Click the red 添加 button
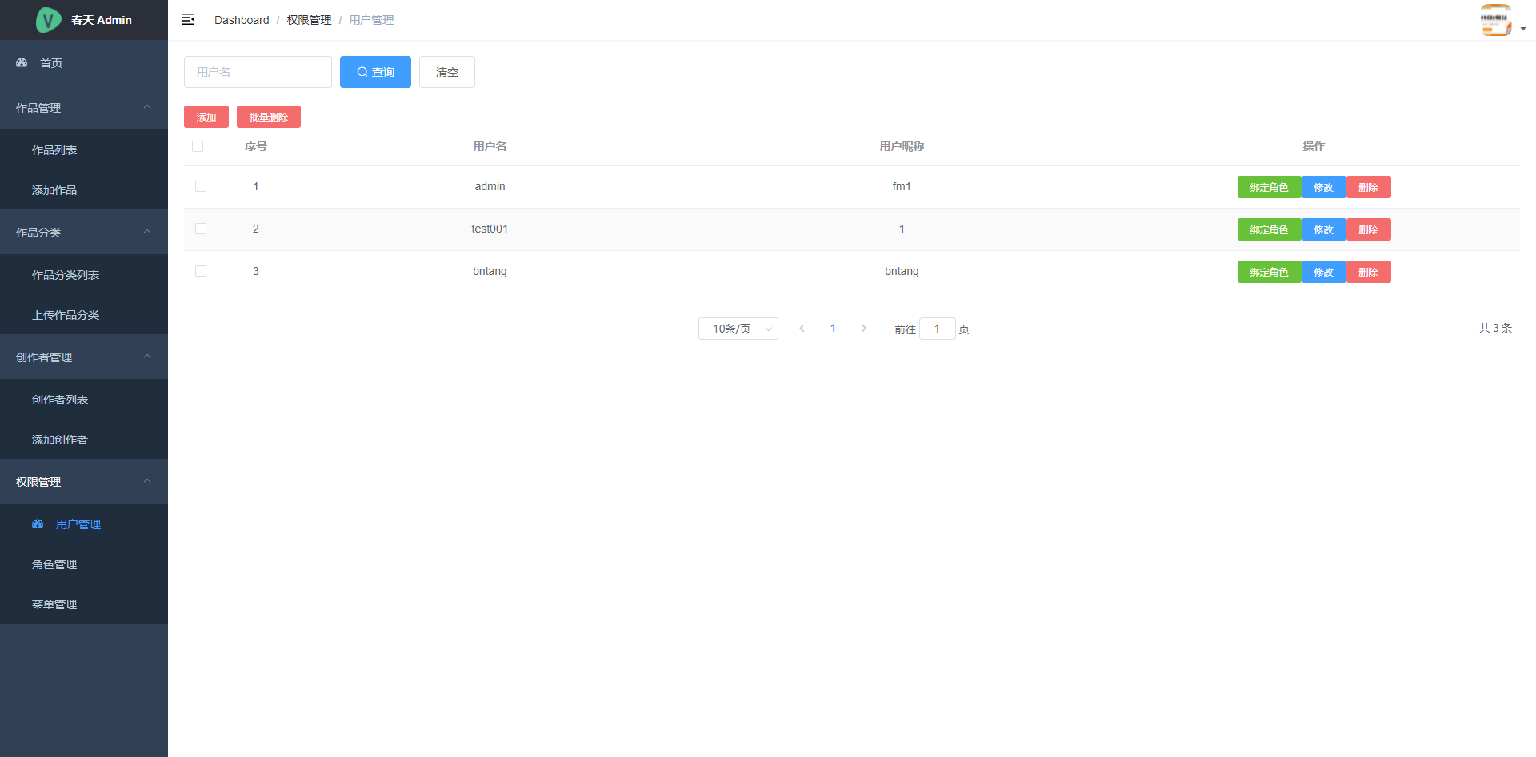This screenshot has width=1536, height=757. (x=206, y=117)
